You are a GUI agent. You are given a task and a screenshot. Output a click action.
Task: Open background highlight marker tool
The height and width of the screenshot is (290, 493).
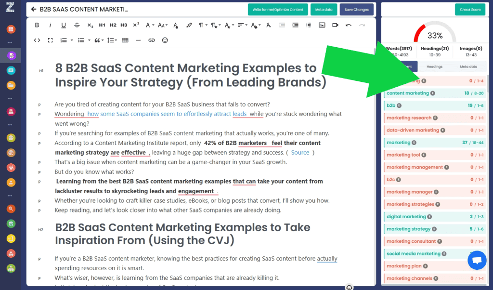[x=189, y=25]
